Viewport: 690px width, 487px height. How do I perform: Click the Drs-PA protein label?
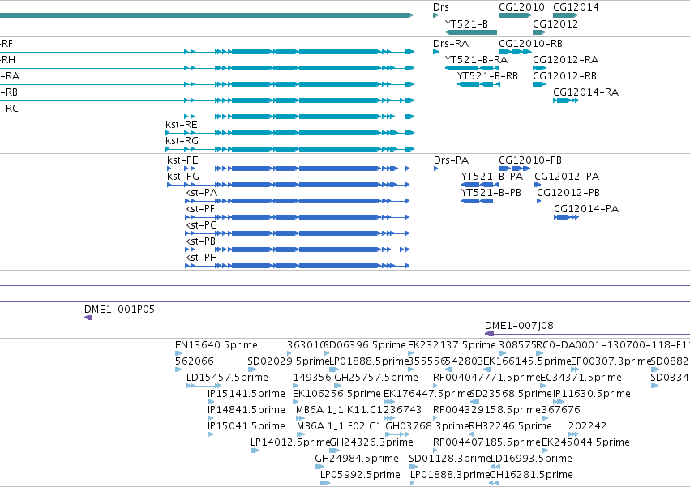tap(451, 160)
